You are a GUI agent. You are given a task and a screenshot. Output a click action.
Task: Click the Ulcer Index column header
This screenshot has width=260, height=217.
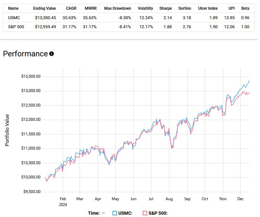[208, 8]
